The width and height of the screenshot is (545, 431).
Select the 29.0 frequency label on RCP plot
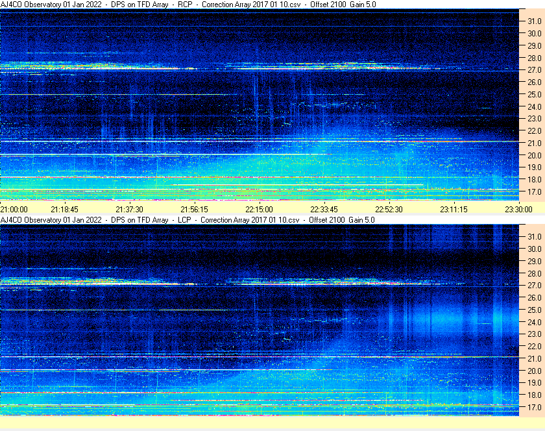tap(535, 46)
